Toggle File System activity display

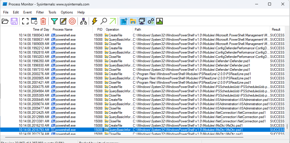tap(133, 21)
